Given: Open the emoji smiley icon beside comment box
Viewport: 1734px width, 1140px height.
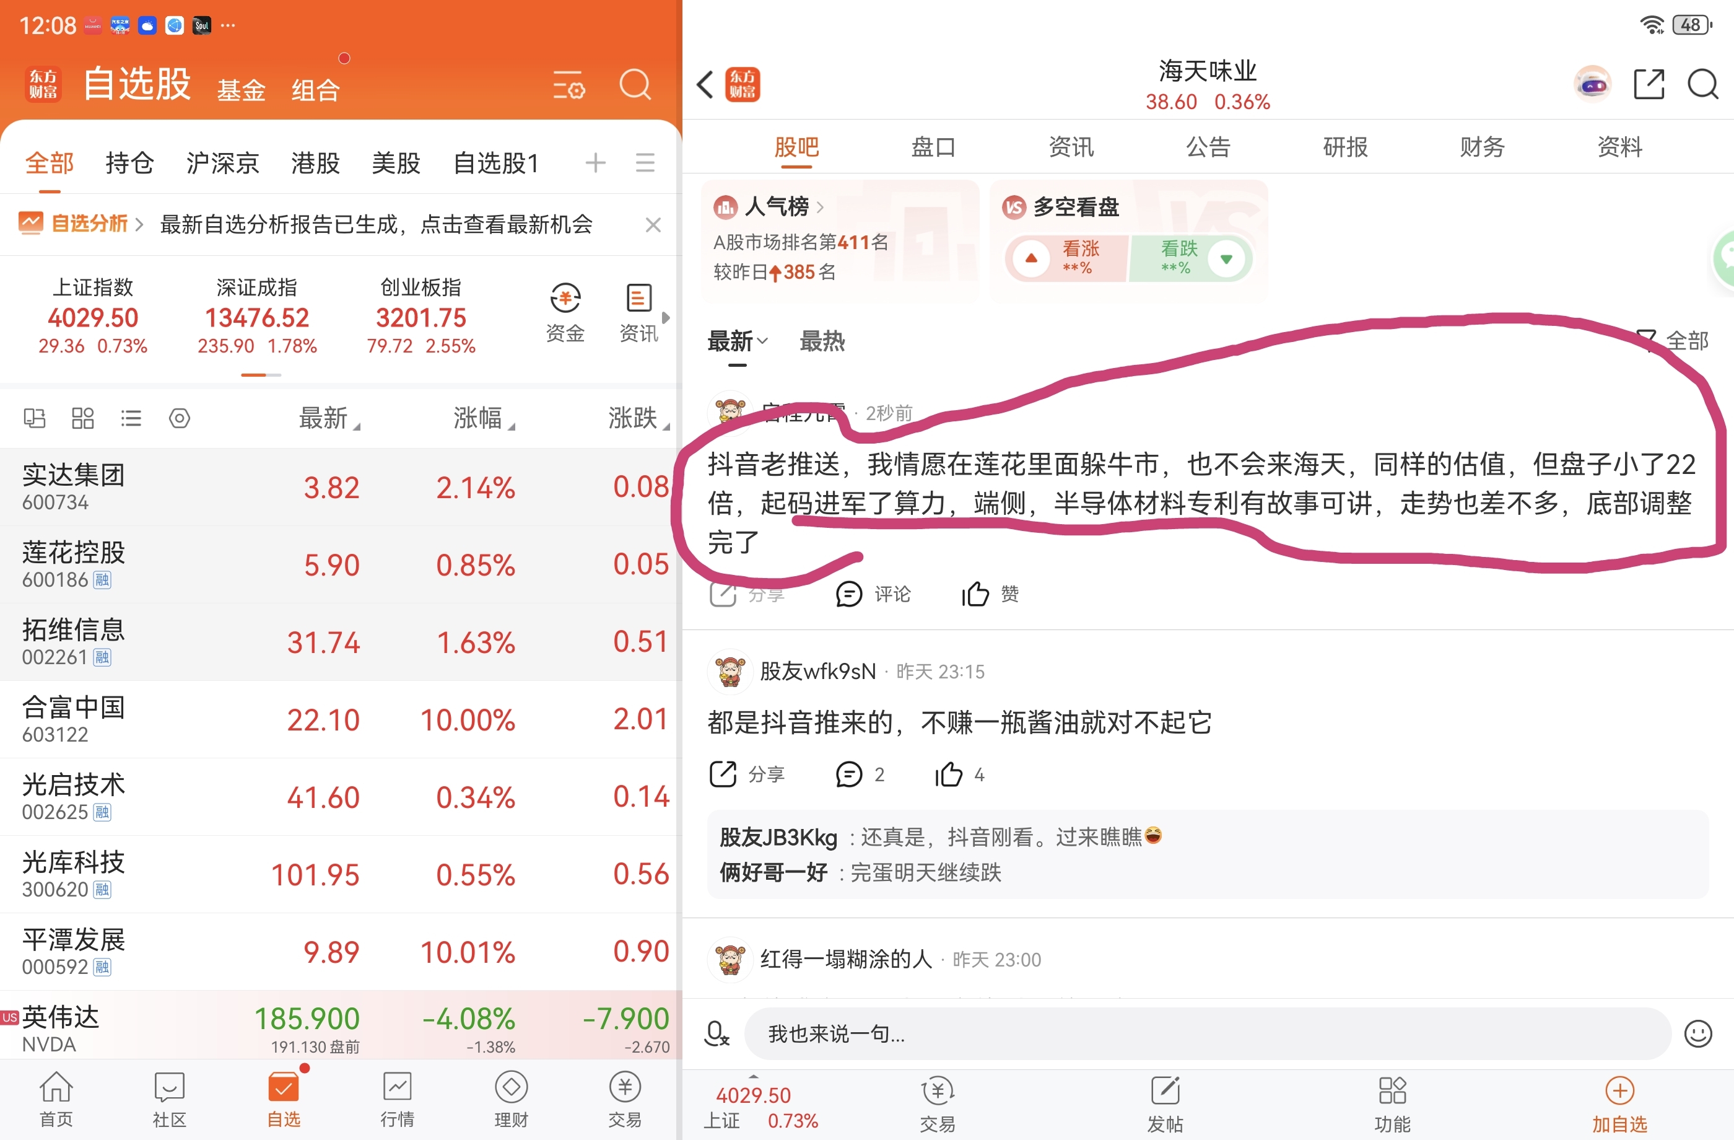Looking at the screenshot, I should point(1697,1033).
